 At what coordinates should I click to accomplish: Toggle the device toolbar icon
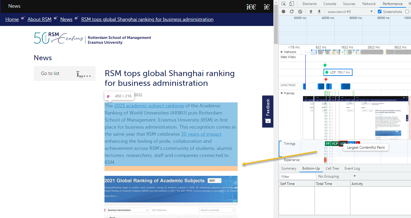coord(291,4)
